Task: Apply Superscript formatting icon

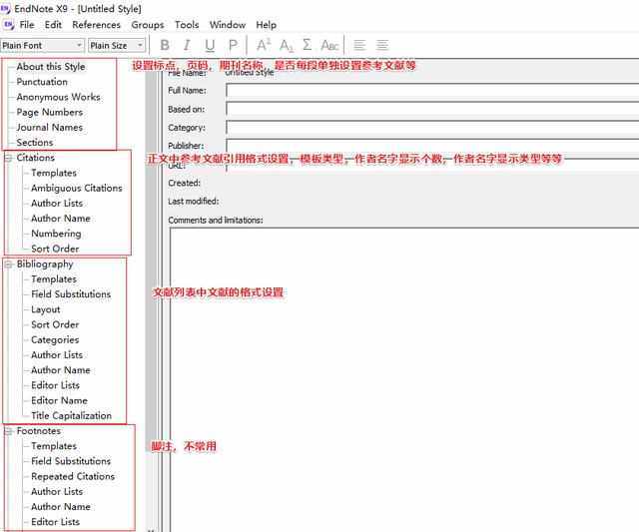Action: point(264,45)
